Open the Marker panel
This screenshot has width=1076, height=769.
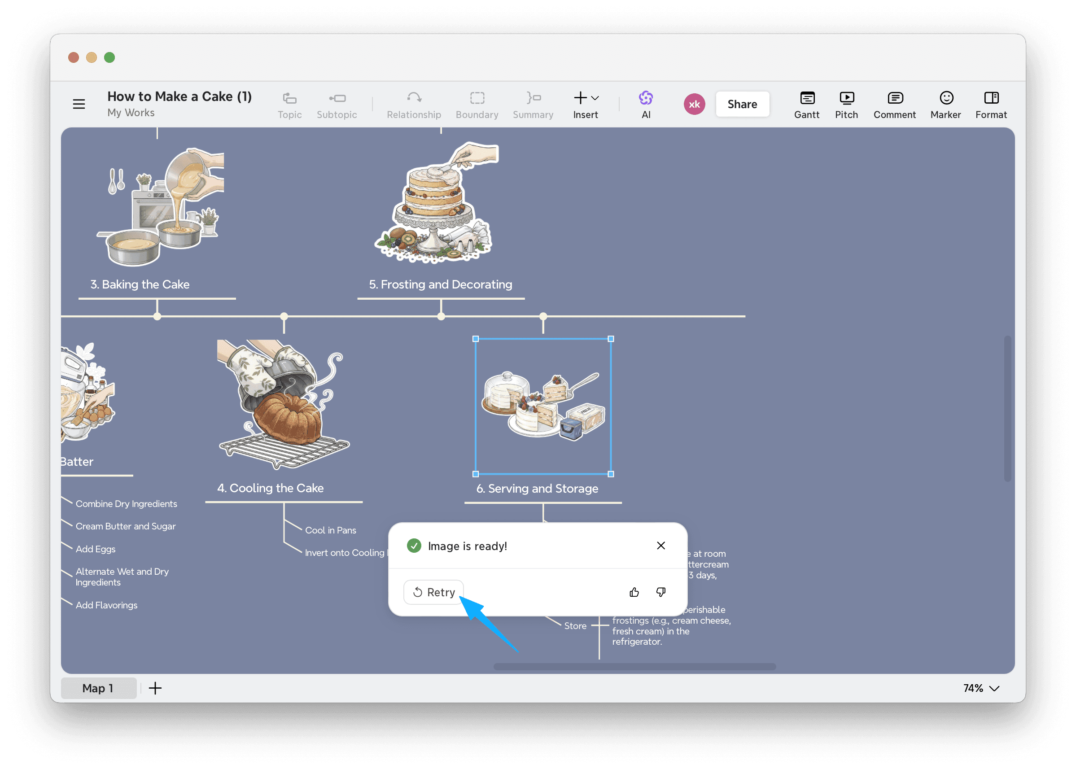[x=945, y=105]
